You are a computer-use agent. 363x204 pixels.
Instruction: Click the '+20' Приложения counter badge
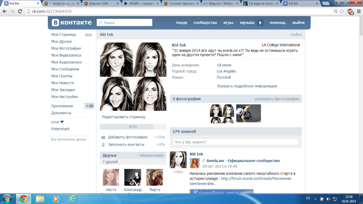pos(89,106)
